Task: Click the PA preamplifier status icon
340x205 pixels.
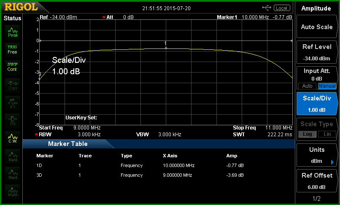Action: [x=13, y=121]
